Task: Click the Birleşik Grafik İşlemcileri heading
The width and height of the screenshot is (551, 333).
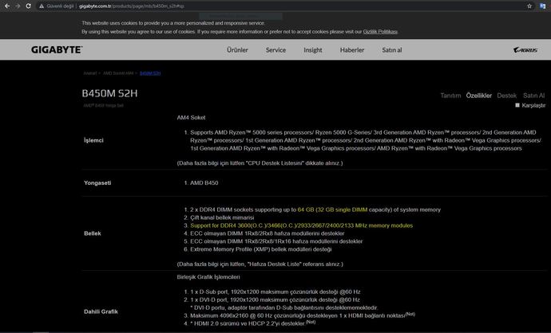Action: 208,277
